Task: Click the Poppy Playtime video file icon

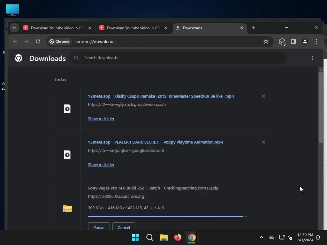Action: click(67, 155)
